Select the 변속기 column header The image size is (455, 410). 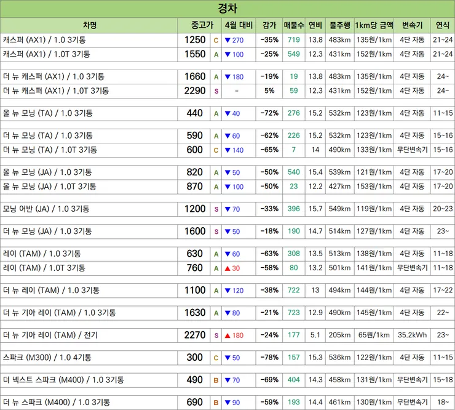pos(412,25)
